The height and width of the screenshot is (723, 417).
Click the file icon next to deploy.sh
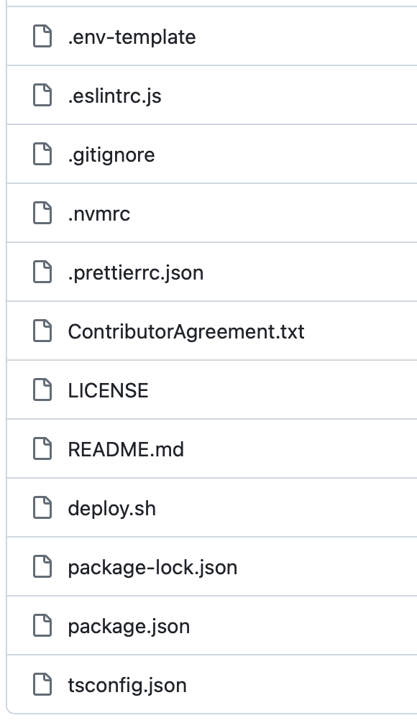pyautogui.click(x=42, y=508)
